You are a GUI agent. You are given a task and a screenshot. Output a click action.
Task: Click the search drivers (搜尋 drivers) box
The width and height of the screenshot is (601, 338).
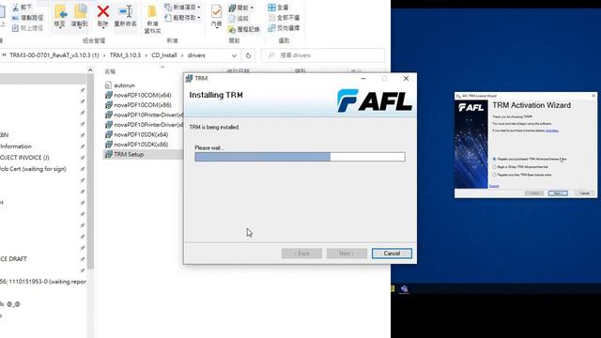[x=323, y=55]
